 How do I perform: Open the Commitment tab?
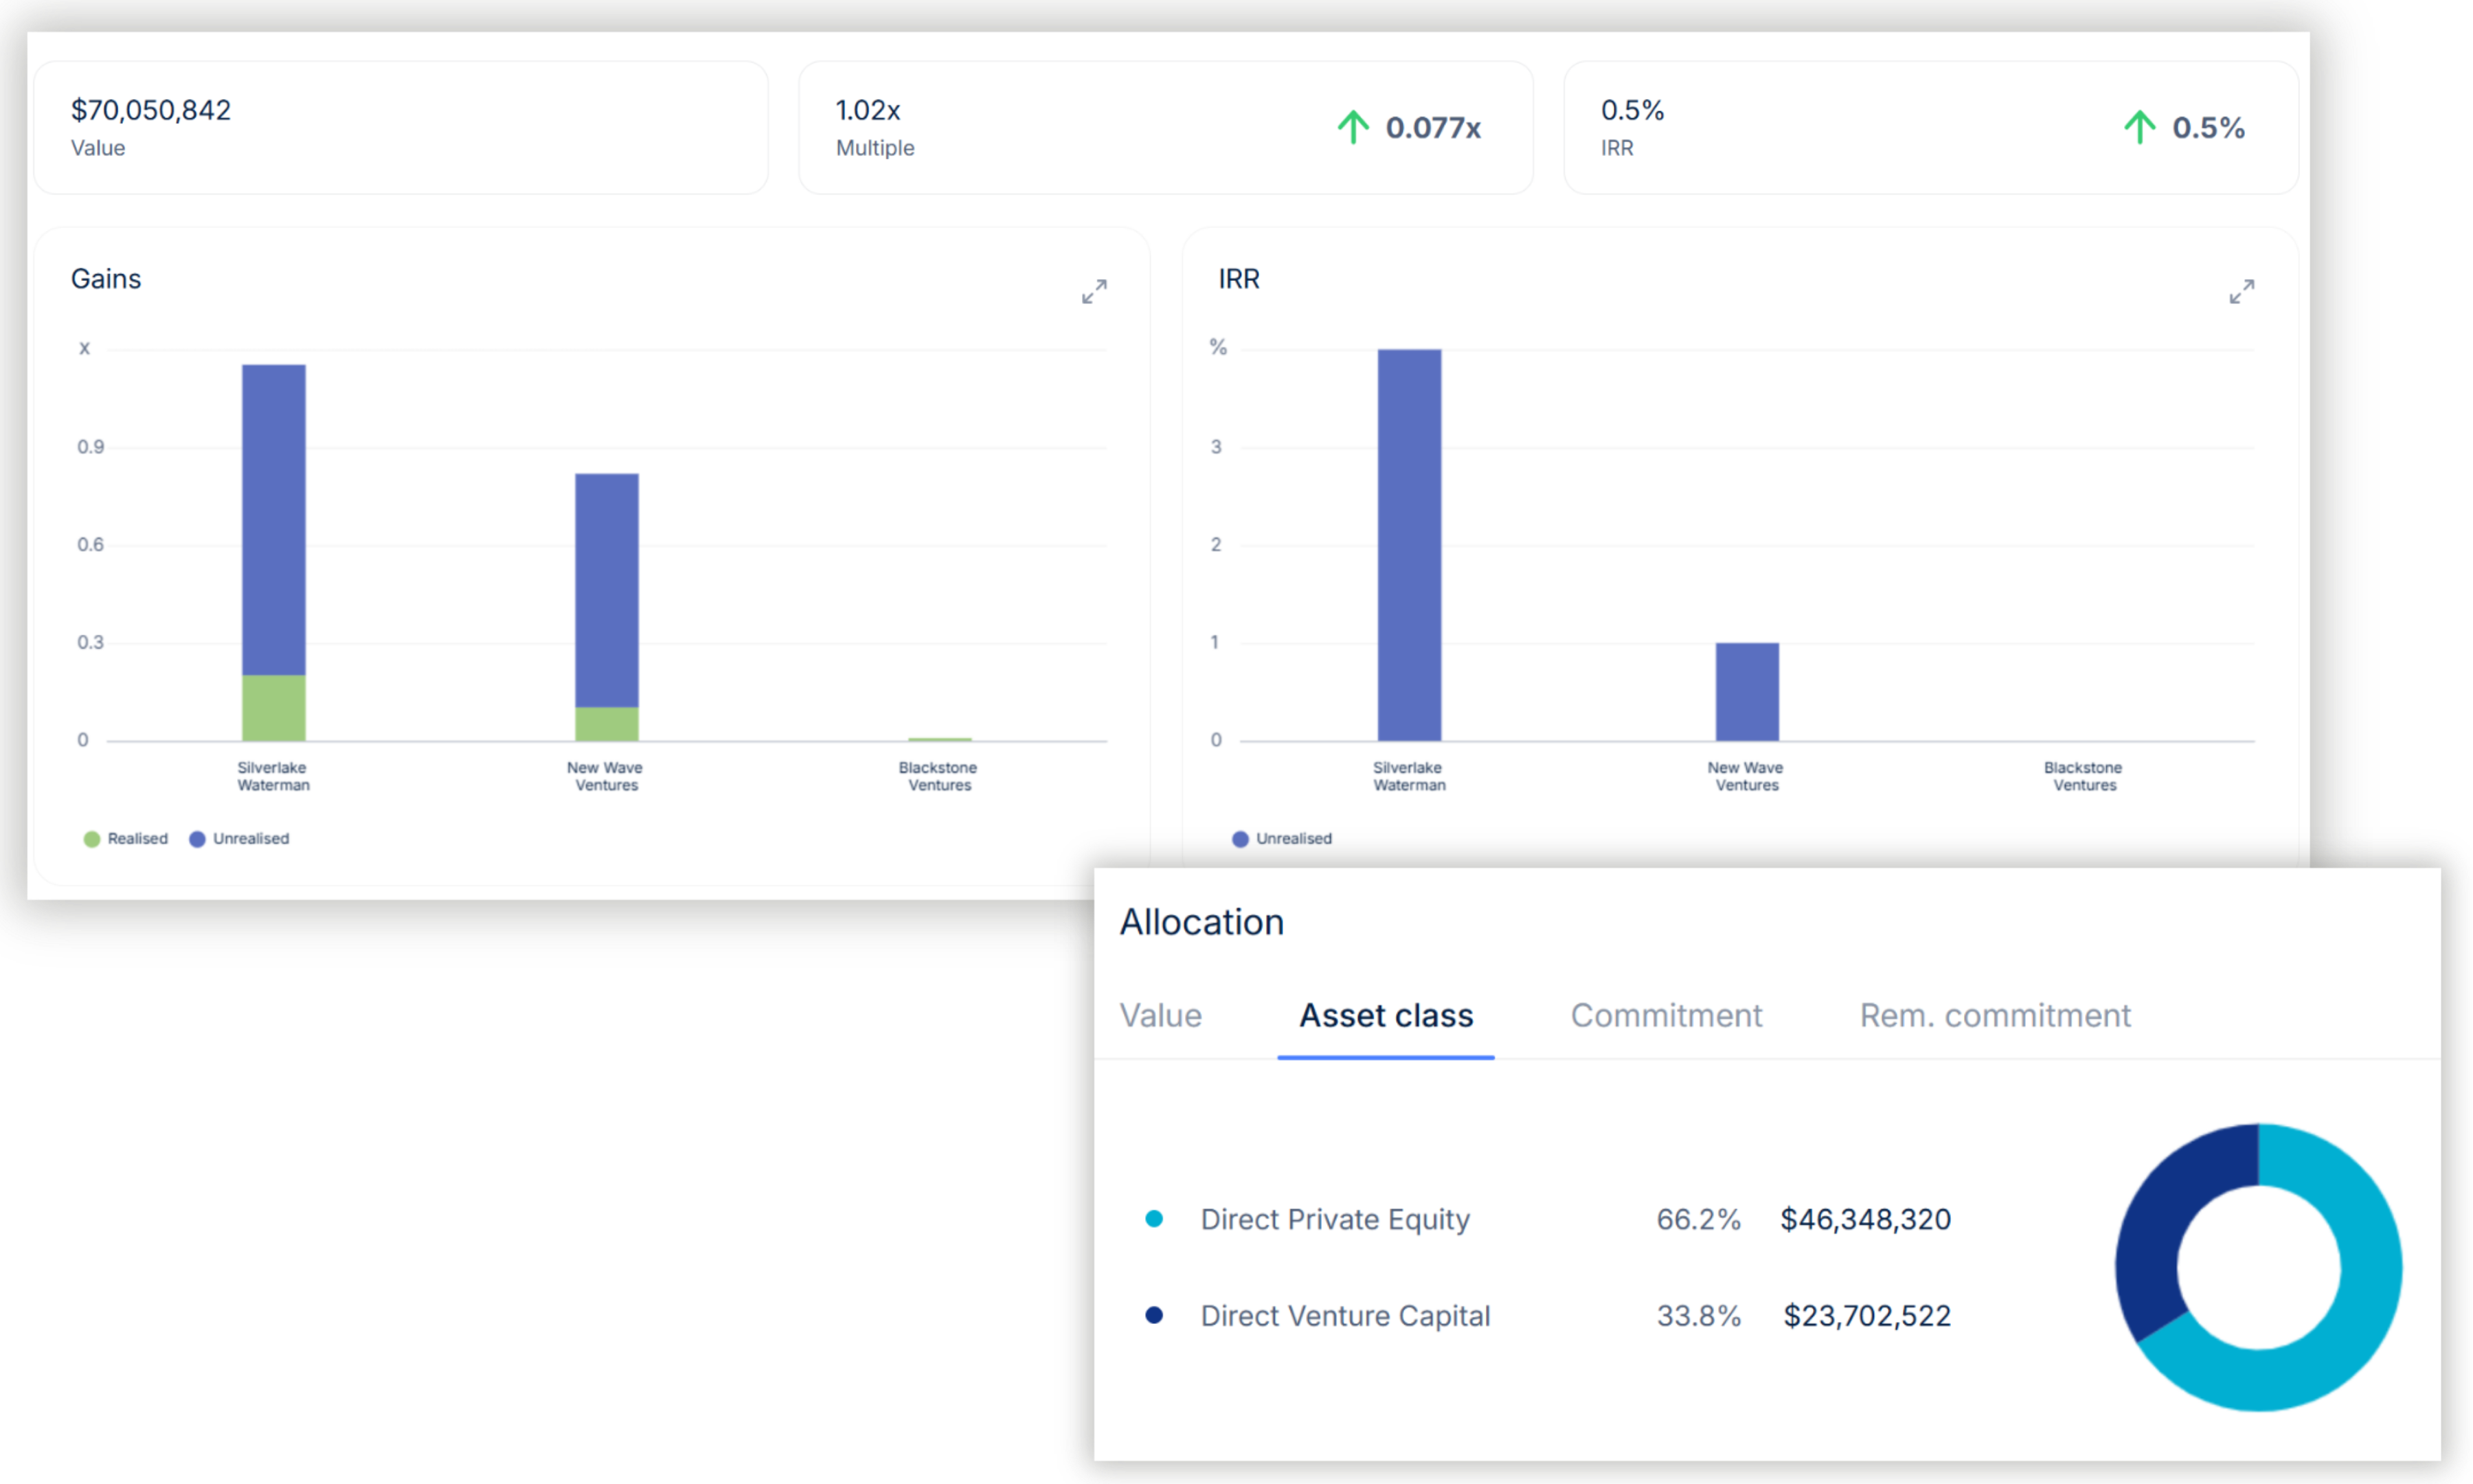[x=1665, y=1015]
